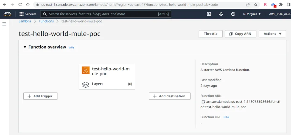Open the help question mark menu
The image size is (291, 135).
tap(233, 14)
